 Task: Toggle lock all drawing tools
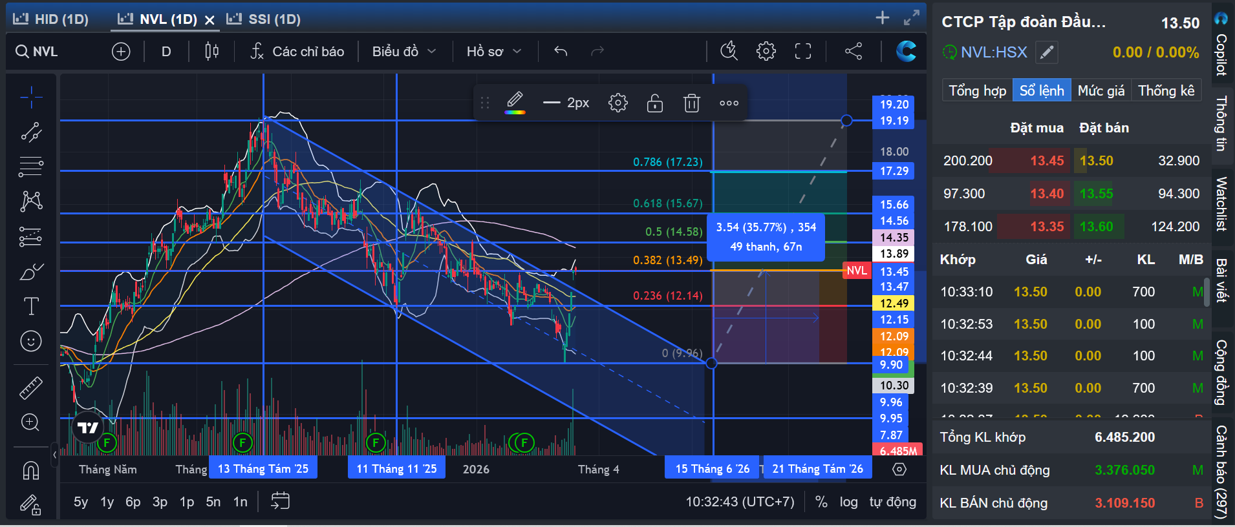[x=31, y=504]
